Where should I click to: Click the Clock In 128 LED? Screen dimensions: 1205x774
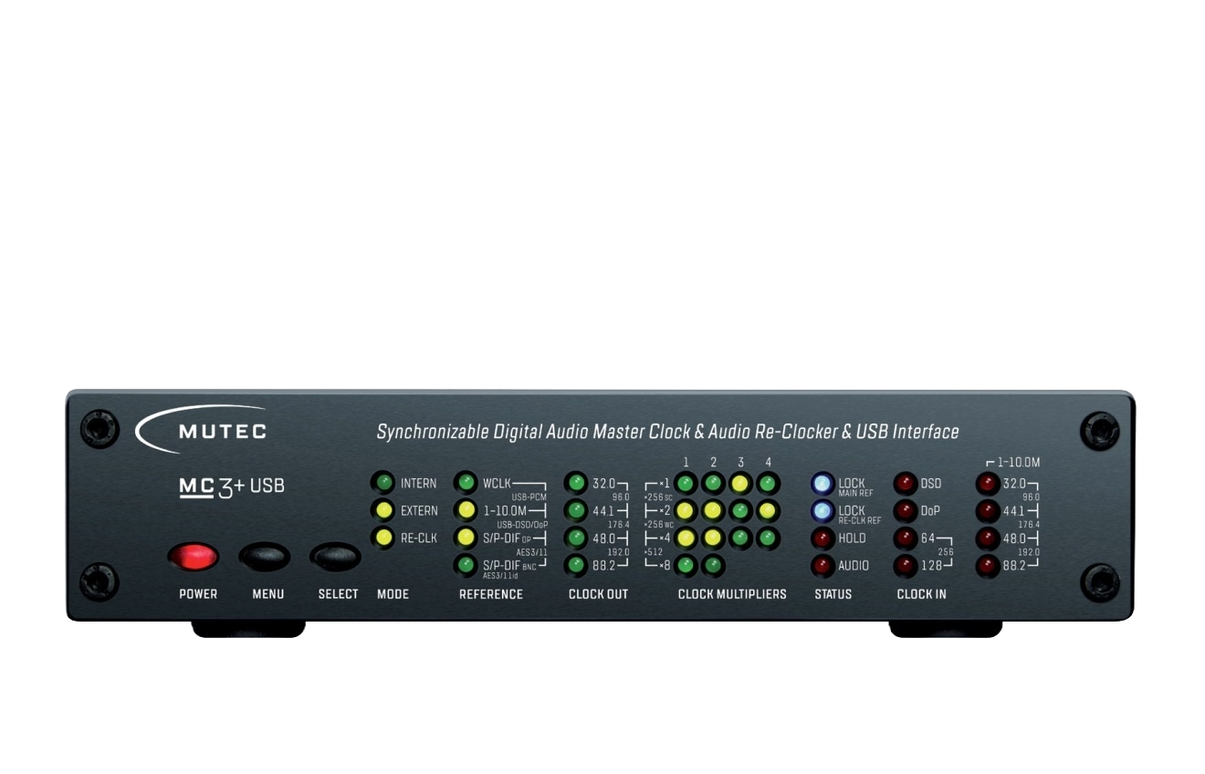point(905,565)
